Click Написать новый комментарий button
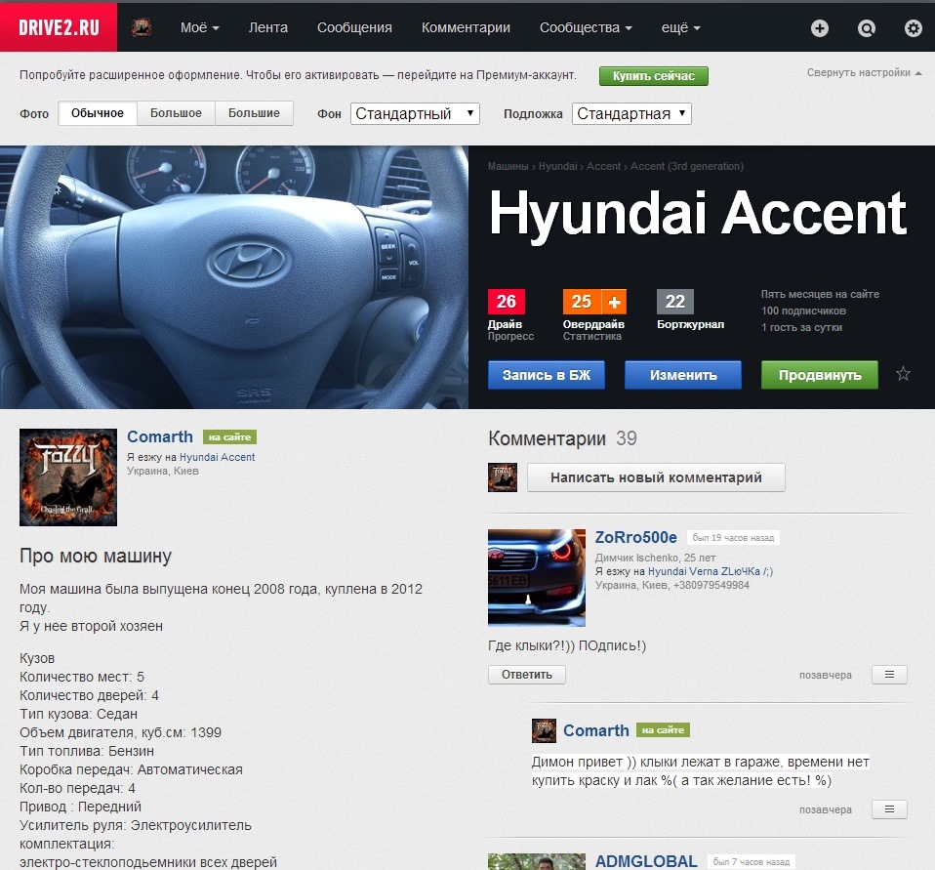 pyautogui.click(x=656, y=477)
